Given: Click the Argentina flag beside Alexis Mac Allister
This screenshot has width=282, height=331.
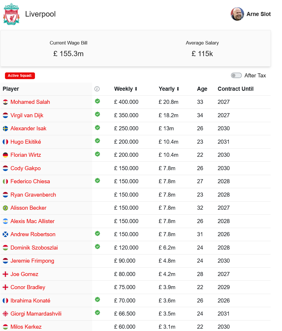Looking at the screenshot, I should tap(5, 221).
